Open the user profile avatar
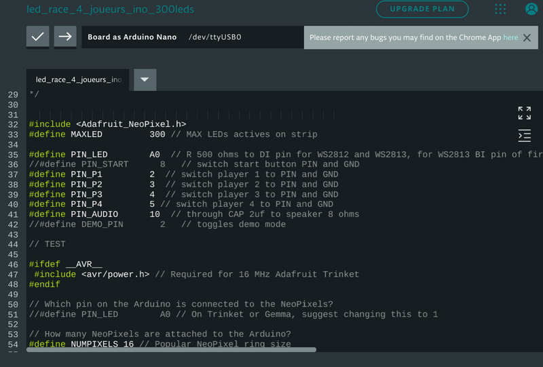 pos(531,9)
